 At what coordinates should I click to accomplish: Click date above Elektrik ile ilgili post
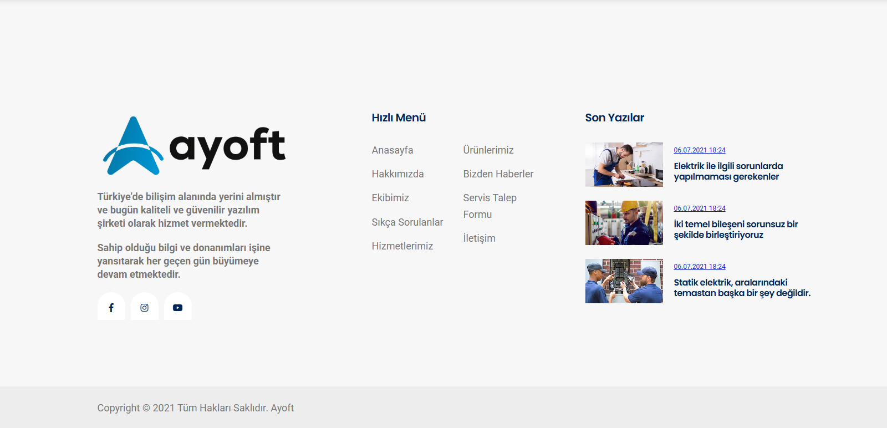click(x=700, y=150)
